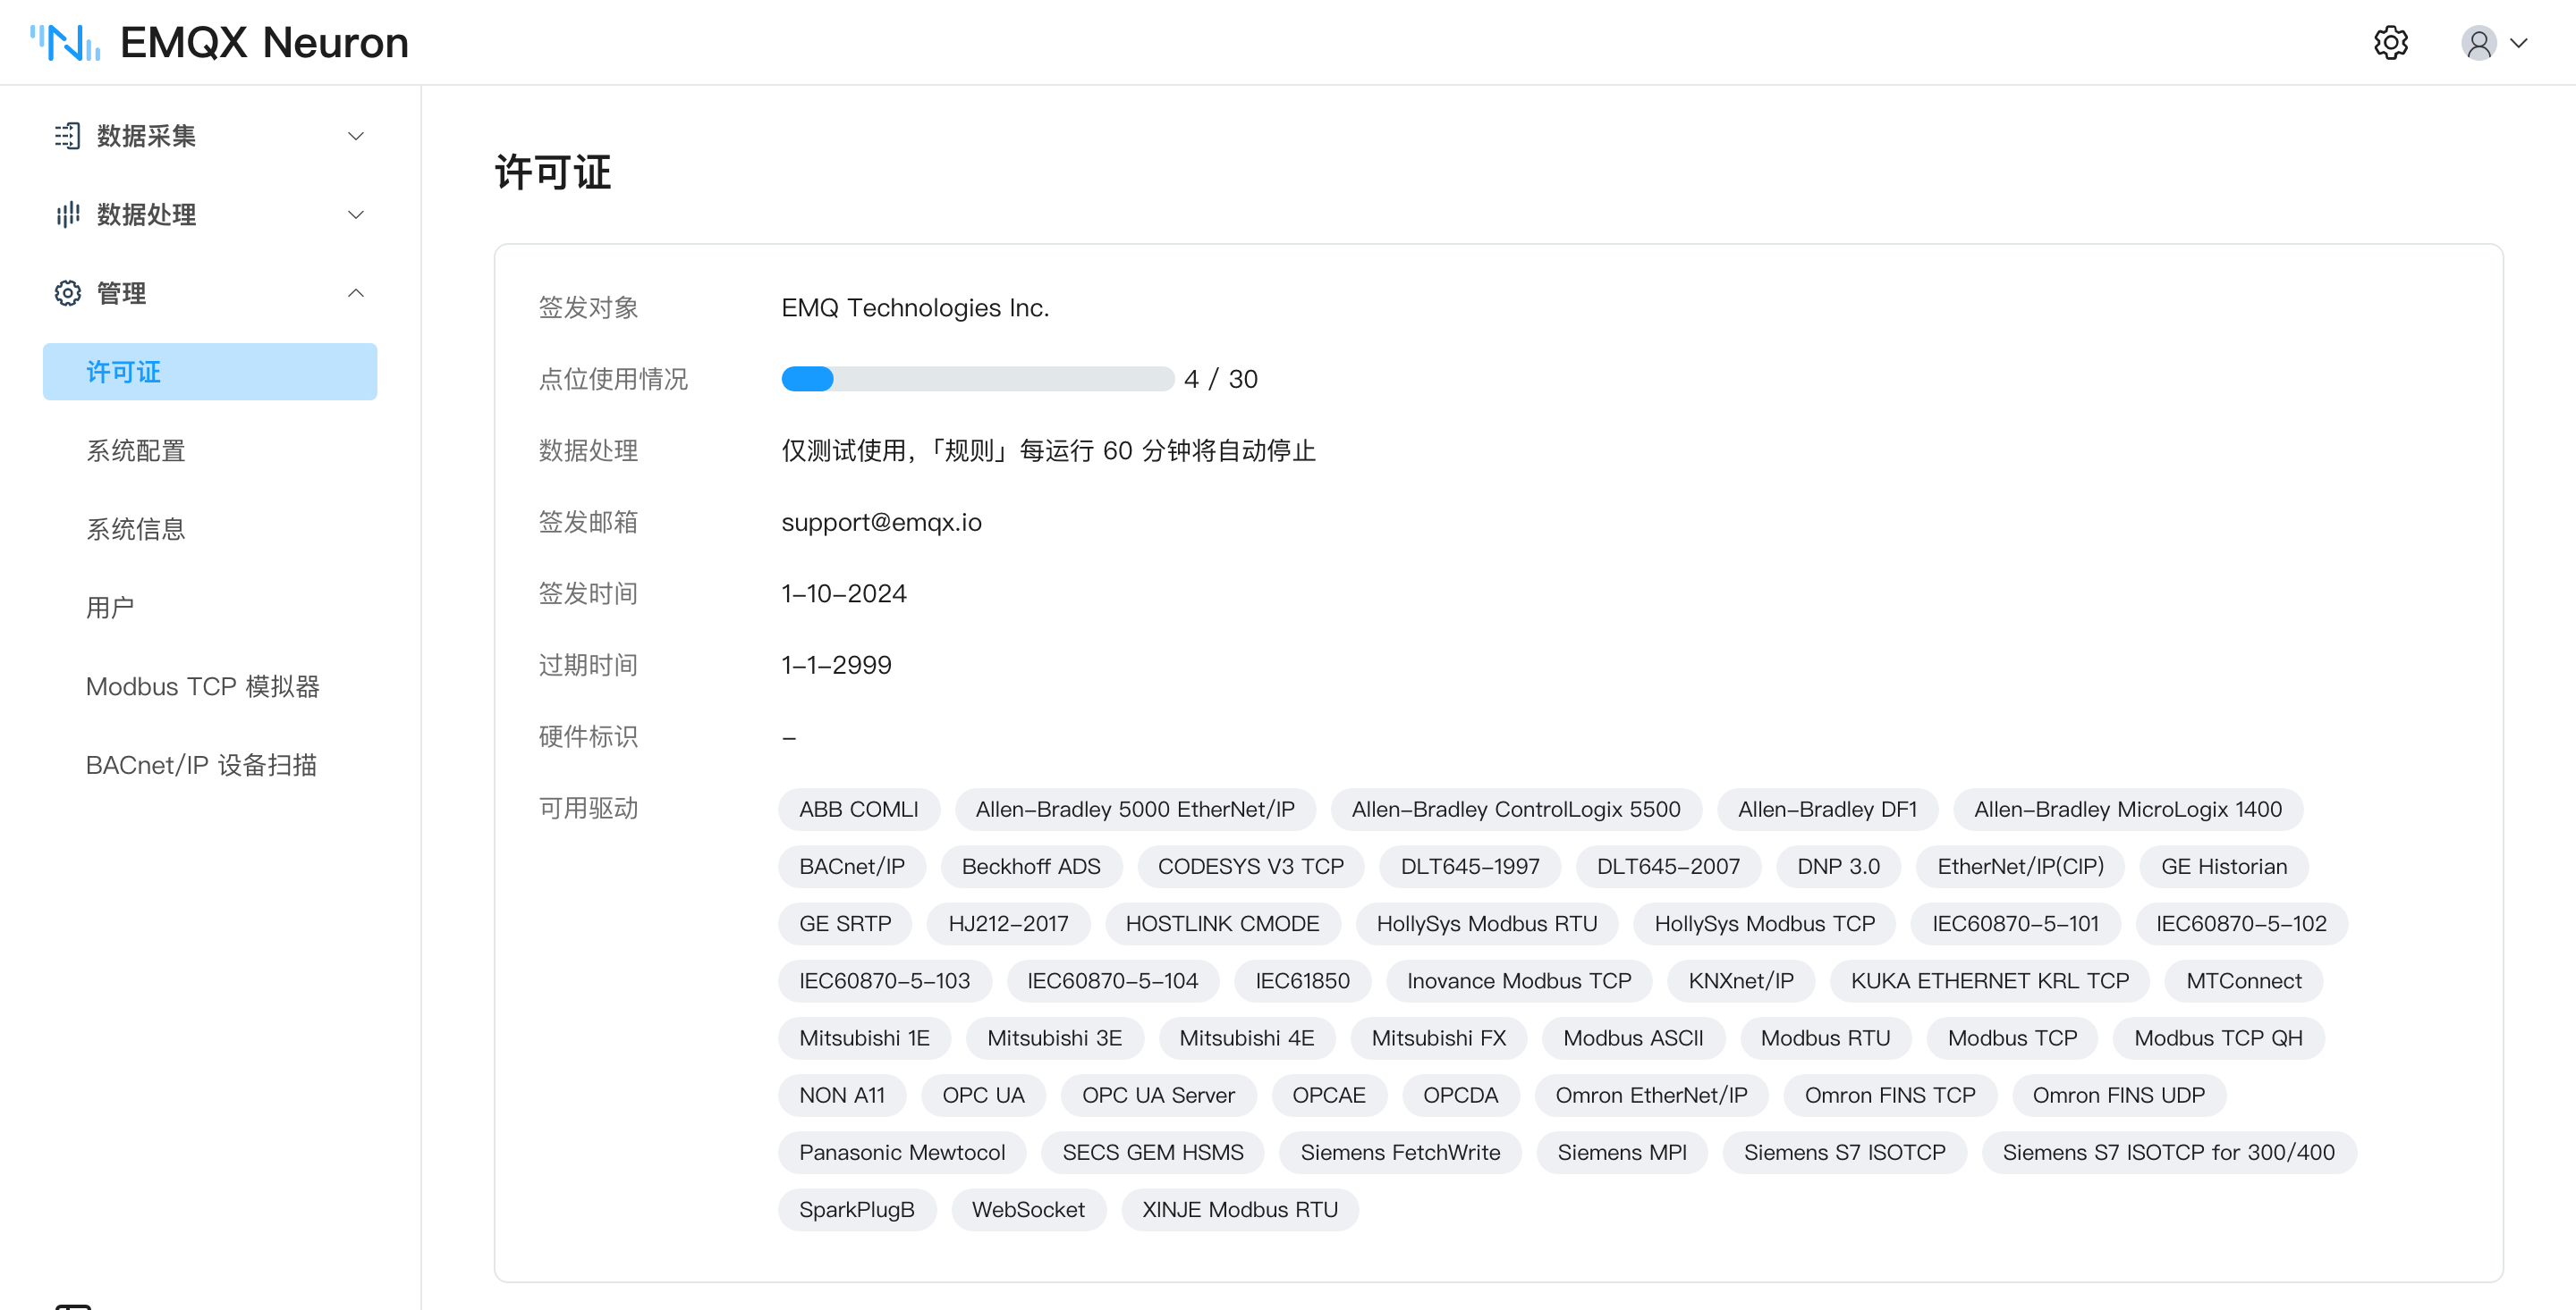Screen dimensions: 2576x1310
Task: Click the Modbus TCP QH tag
Action: point(2218,1038)
